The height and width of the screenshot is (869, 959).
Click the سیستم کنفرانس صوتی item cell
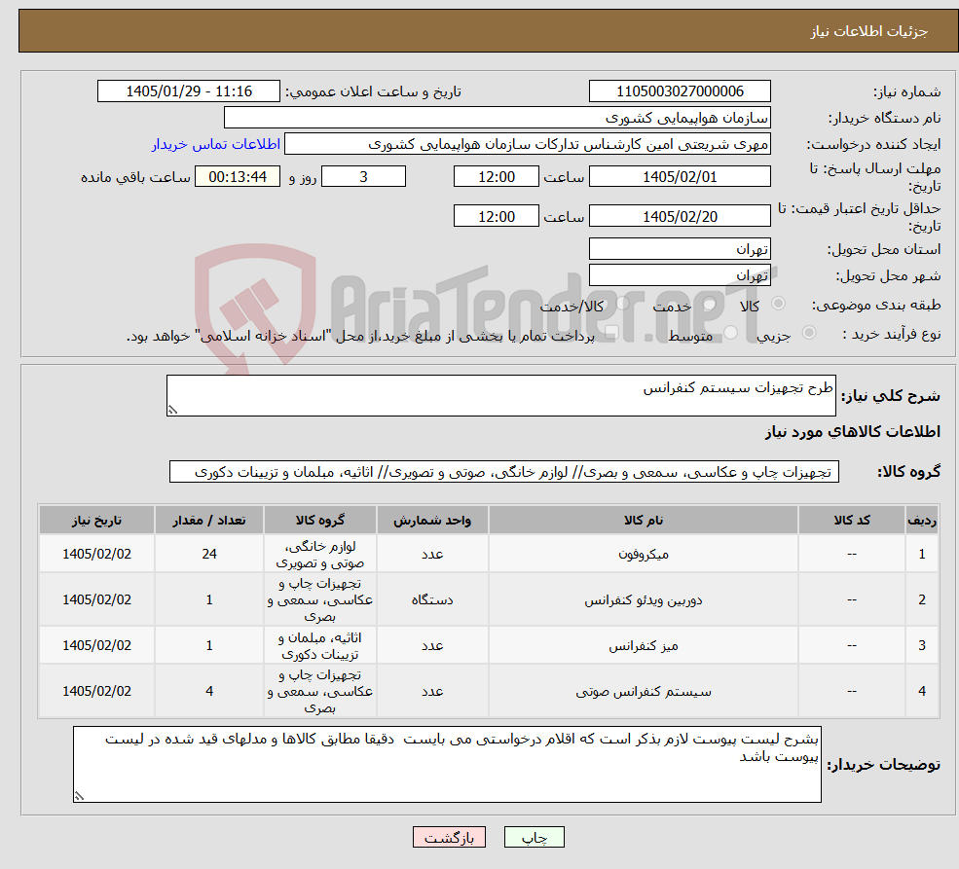643,691
